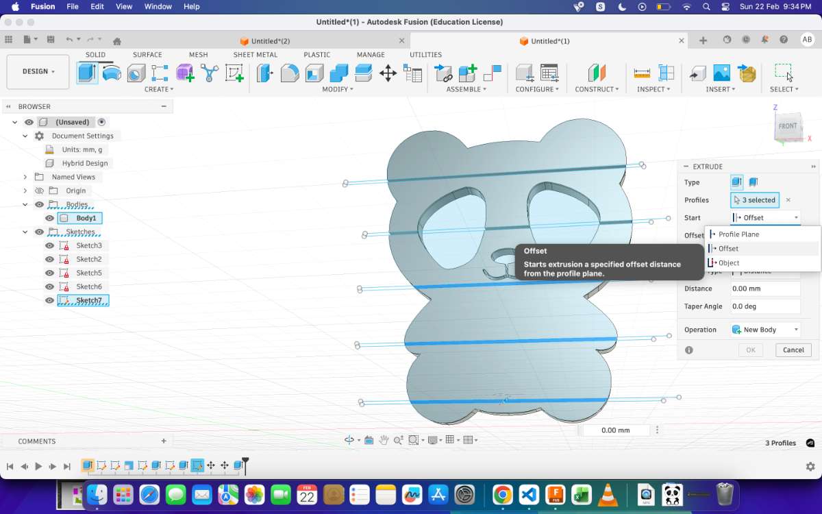Viewport: 822px width, 514px height.
Task: Toggle visibility of Sketch6
Action: pos(49,286)
